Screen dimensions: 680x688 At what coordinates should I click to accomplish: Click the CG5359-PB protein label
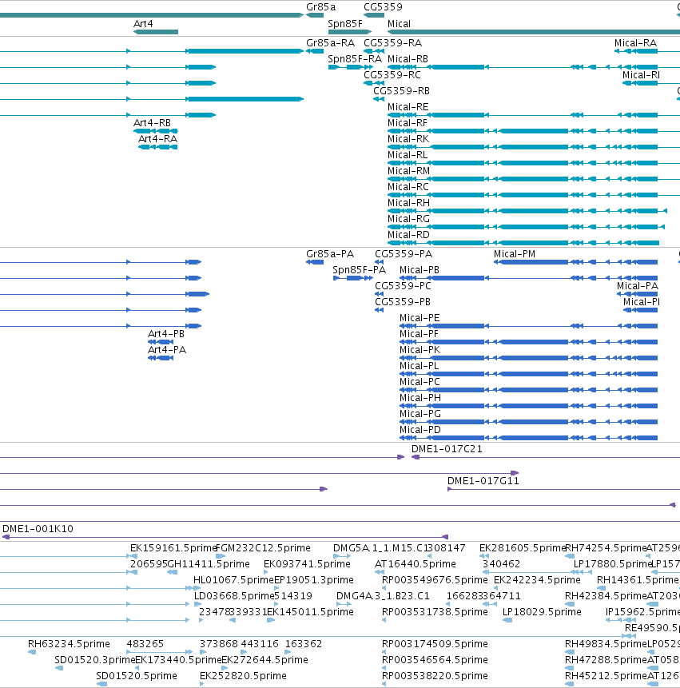pyautogui.click(x=403, y=302)
